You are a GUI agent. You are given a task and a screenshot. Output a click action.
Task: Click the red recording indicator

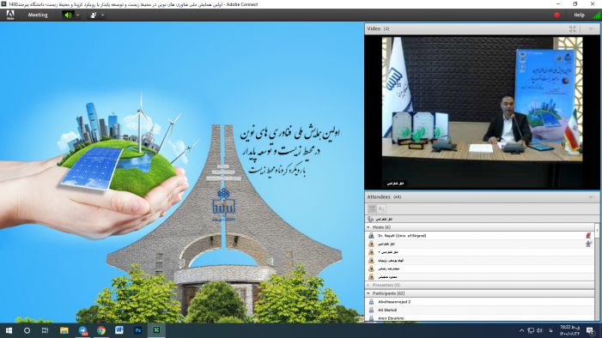[556, 15]
